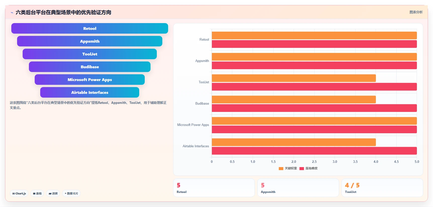Click the orange bar for Microsoft Power Apps

[314, 121]
